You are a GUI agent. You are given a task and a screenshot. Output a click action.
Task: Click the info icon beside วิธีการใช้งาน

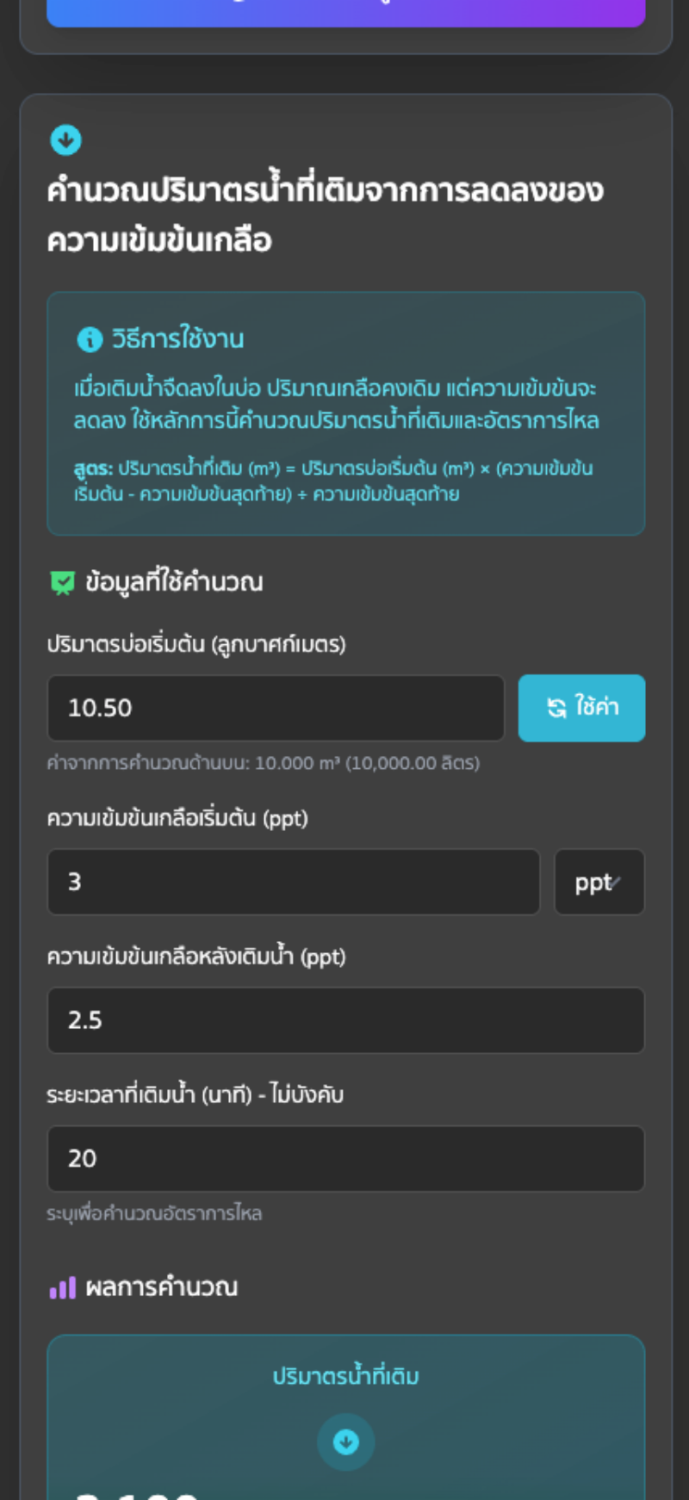pos(90,340)
